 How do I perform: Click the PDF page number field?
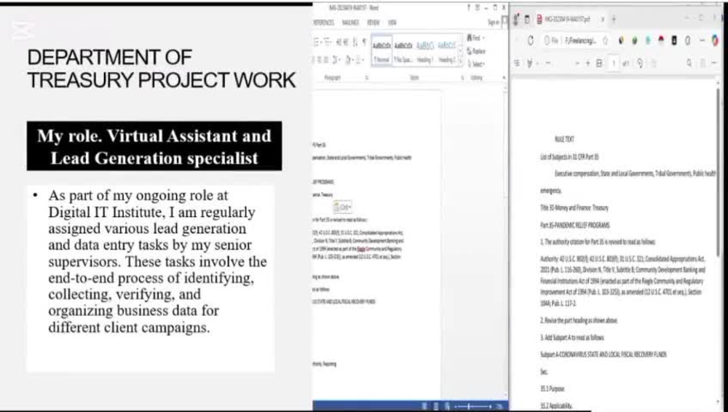click(613, 63)
